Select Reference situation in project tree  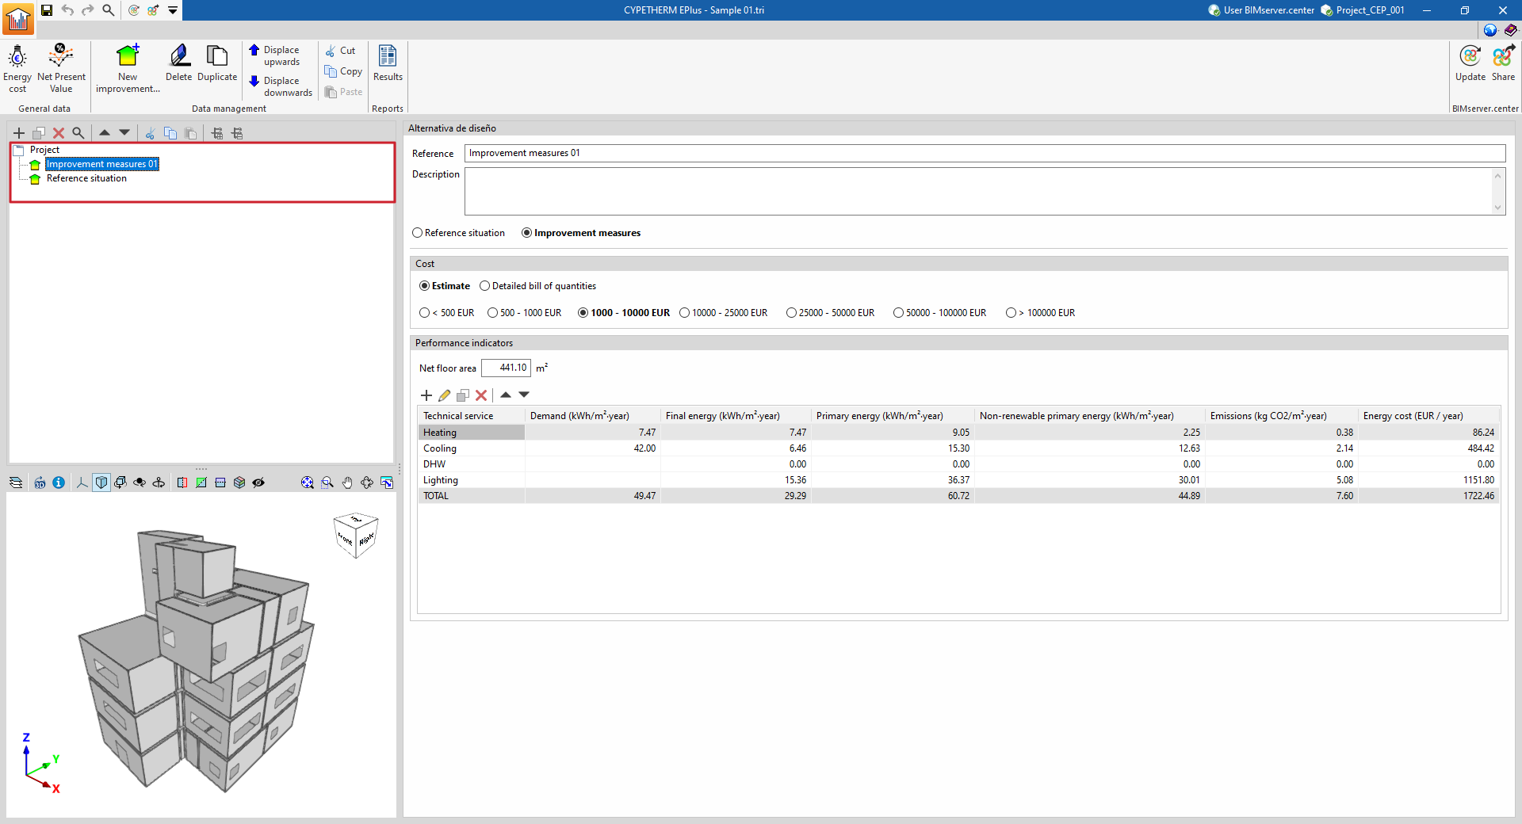86,179
